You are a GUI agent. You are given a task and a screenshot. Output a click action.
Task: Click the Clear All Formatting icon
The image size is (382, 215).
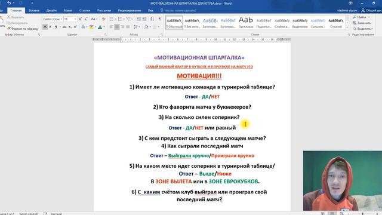pos(103,19)
